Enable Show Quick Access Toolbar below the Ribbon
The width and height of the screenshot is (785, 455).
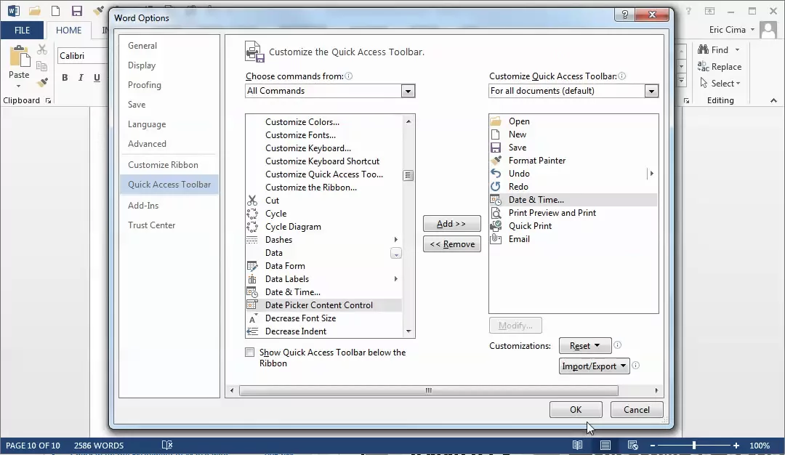coord(250,353)
